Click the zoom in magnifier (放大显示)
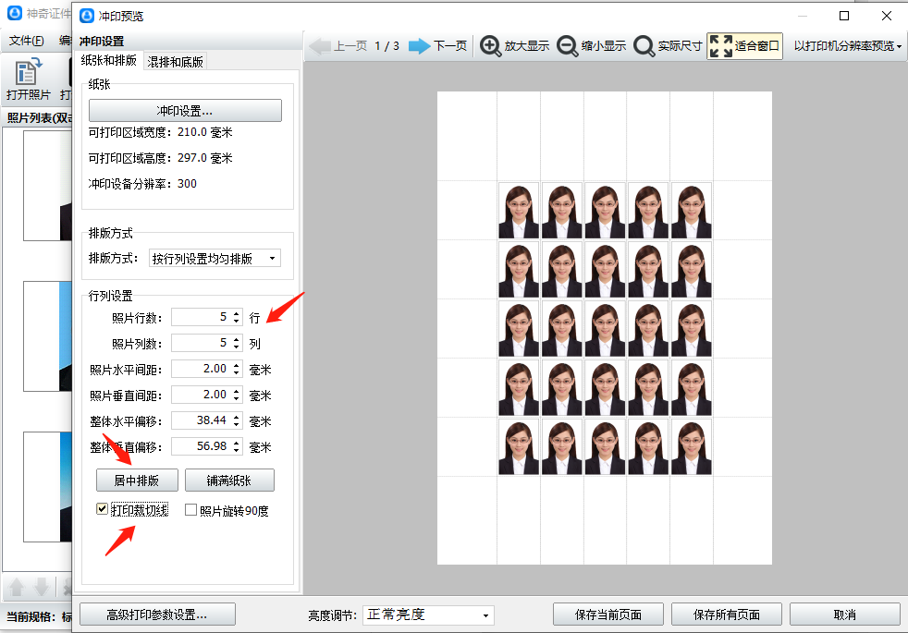This screenshot has width=908, height=633. [490, 46]
